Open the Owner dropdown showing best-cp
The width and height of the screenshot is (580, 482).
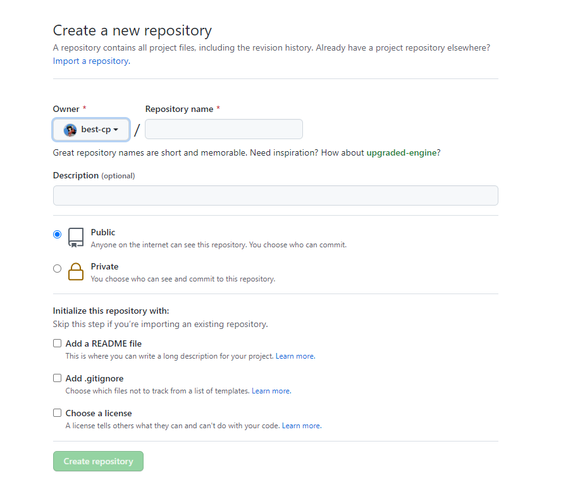click(x=91, y=130)
